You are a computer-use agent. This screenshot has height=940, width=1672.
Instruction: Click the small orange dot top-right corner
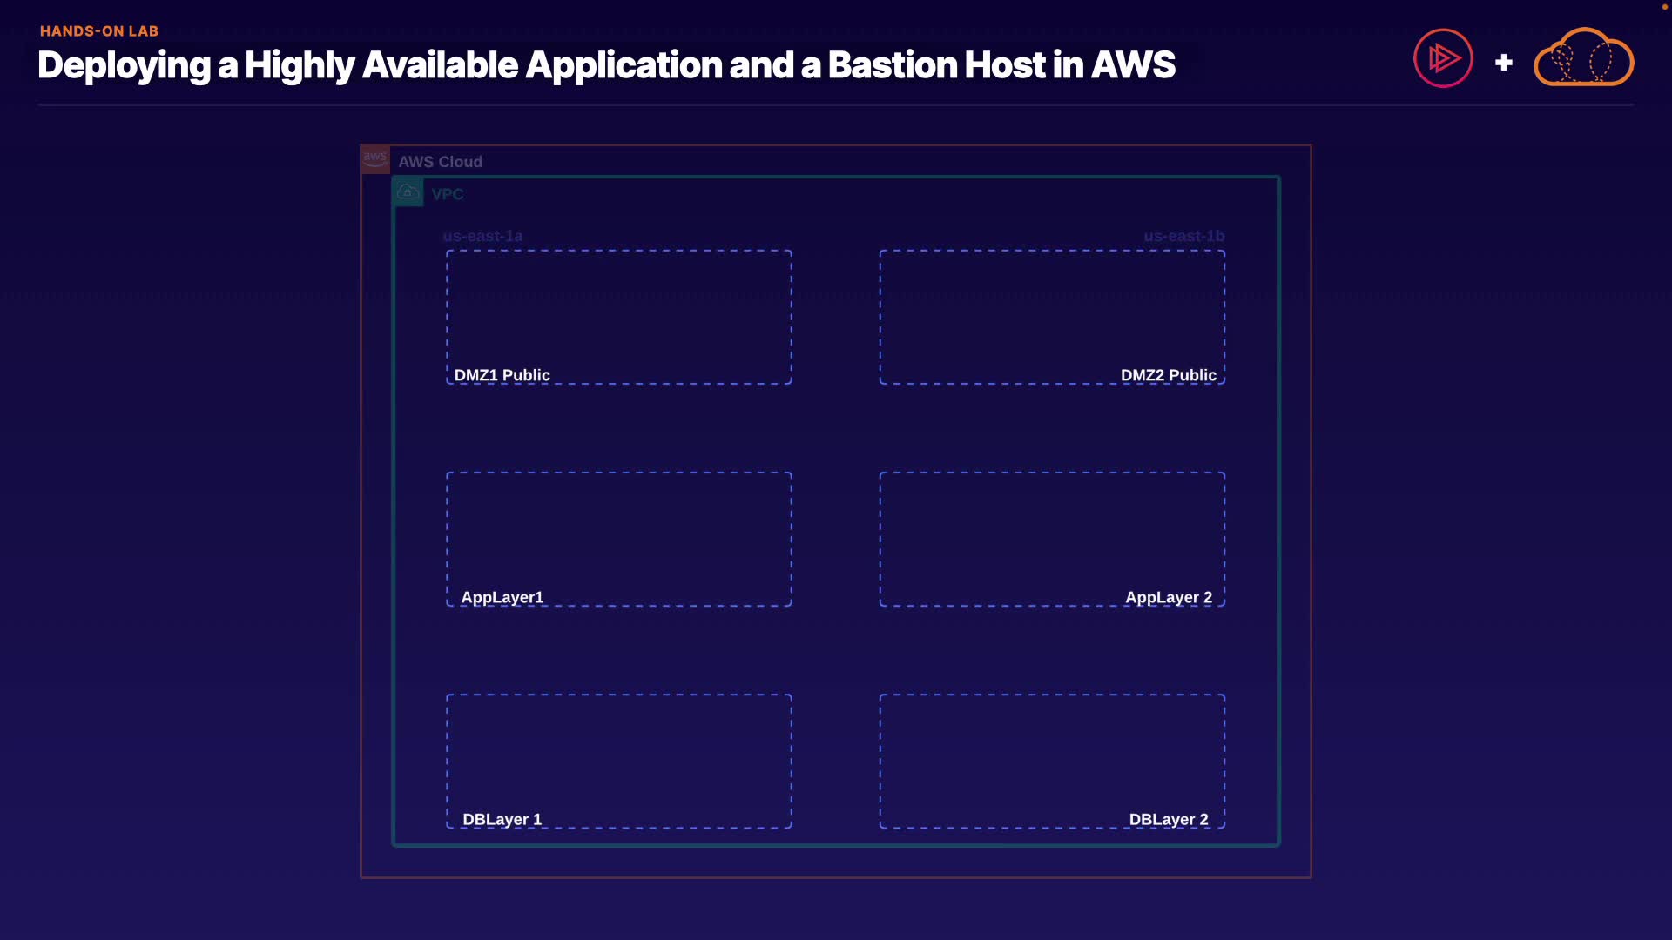tap(1664, 7)
